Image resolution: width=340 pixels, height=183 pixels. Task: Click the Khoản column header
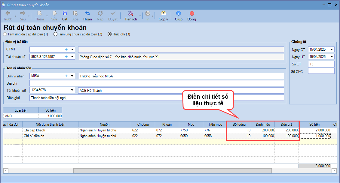click(167, 124)
